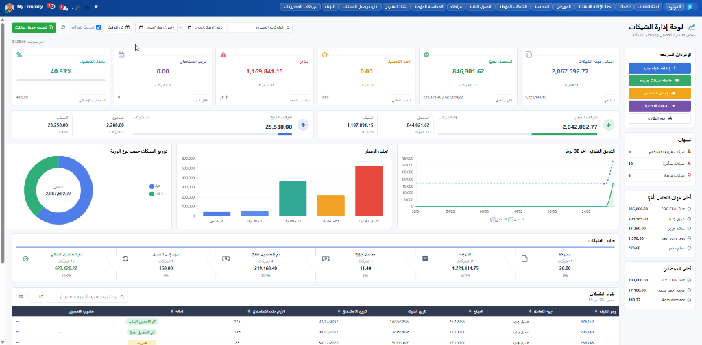Click the green down-arrow receivable cheques icon
This screenshot has height=345, width=702.
click(608, 125)
